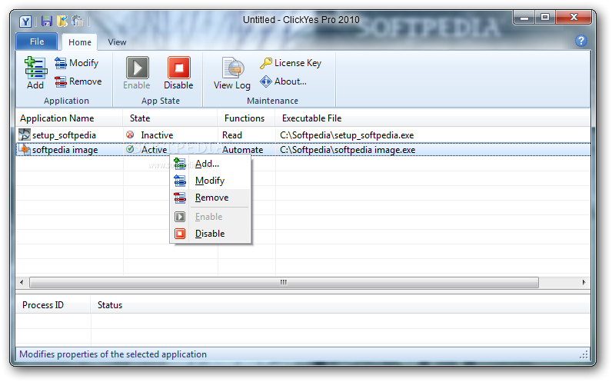Click the dimmed third icon in quick access toolbar
Screen dimensions: 612x382
click(78, 21)
